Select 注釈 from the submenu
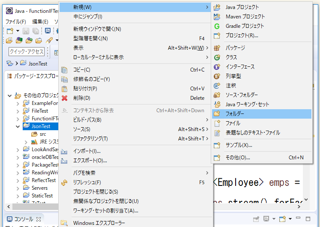320x227 pixels. [x=262, y=86]
